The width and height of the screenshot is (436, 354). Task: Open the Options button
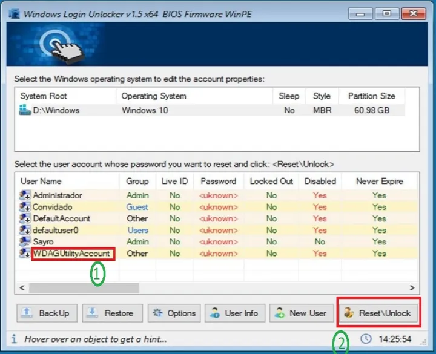pyautogui.click(x=174, y=313)
